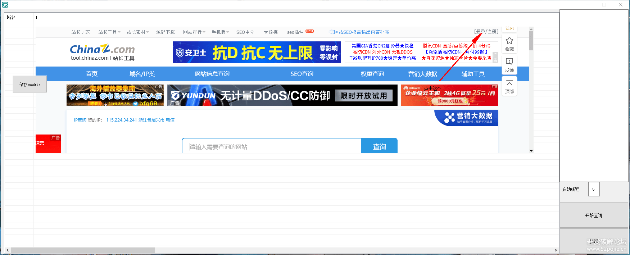Open the 安卫士 抗D抗C banner ad
Screen dimensions: 630x255
click(x=257, y=52)
